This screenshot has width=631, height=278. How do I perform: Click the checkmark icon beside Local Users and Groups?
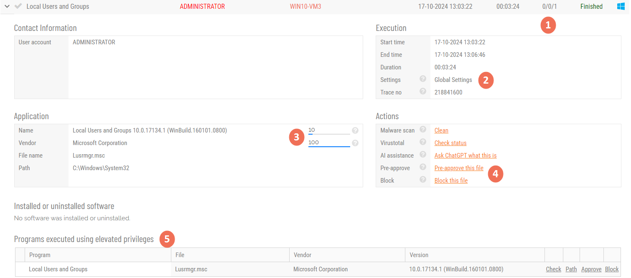click(18, 6)
